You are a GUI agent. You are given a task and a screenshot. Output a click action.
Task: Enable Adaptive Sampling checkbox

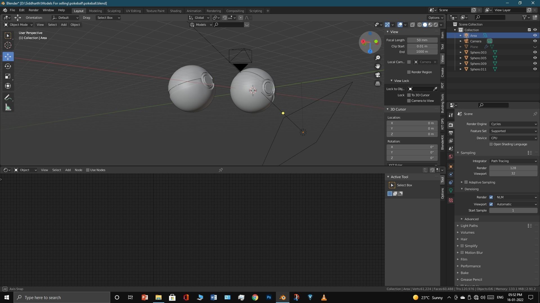click(x=466, y=182)
